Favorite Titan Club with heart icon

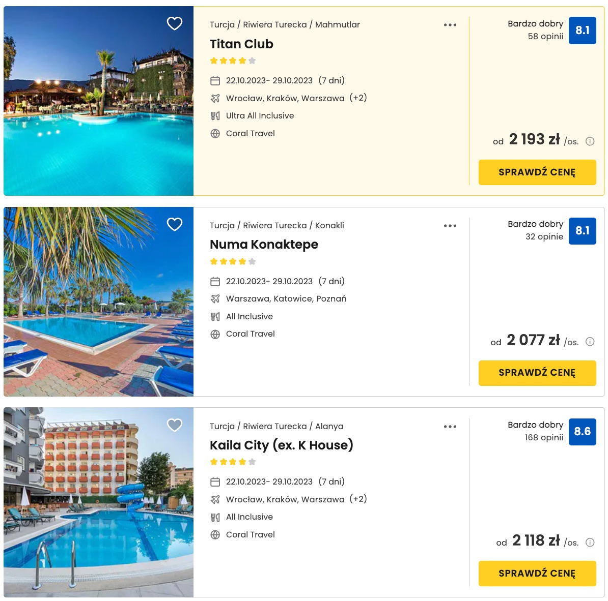175,23
